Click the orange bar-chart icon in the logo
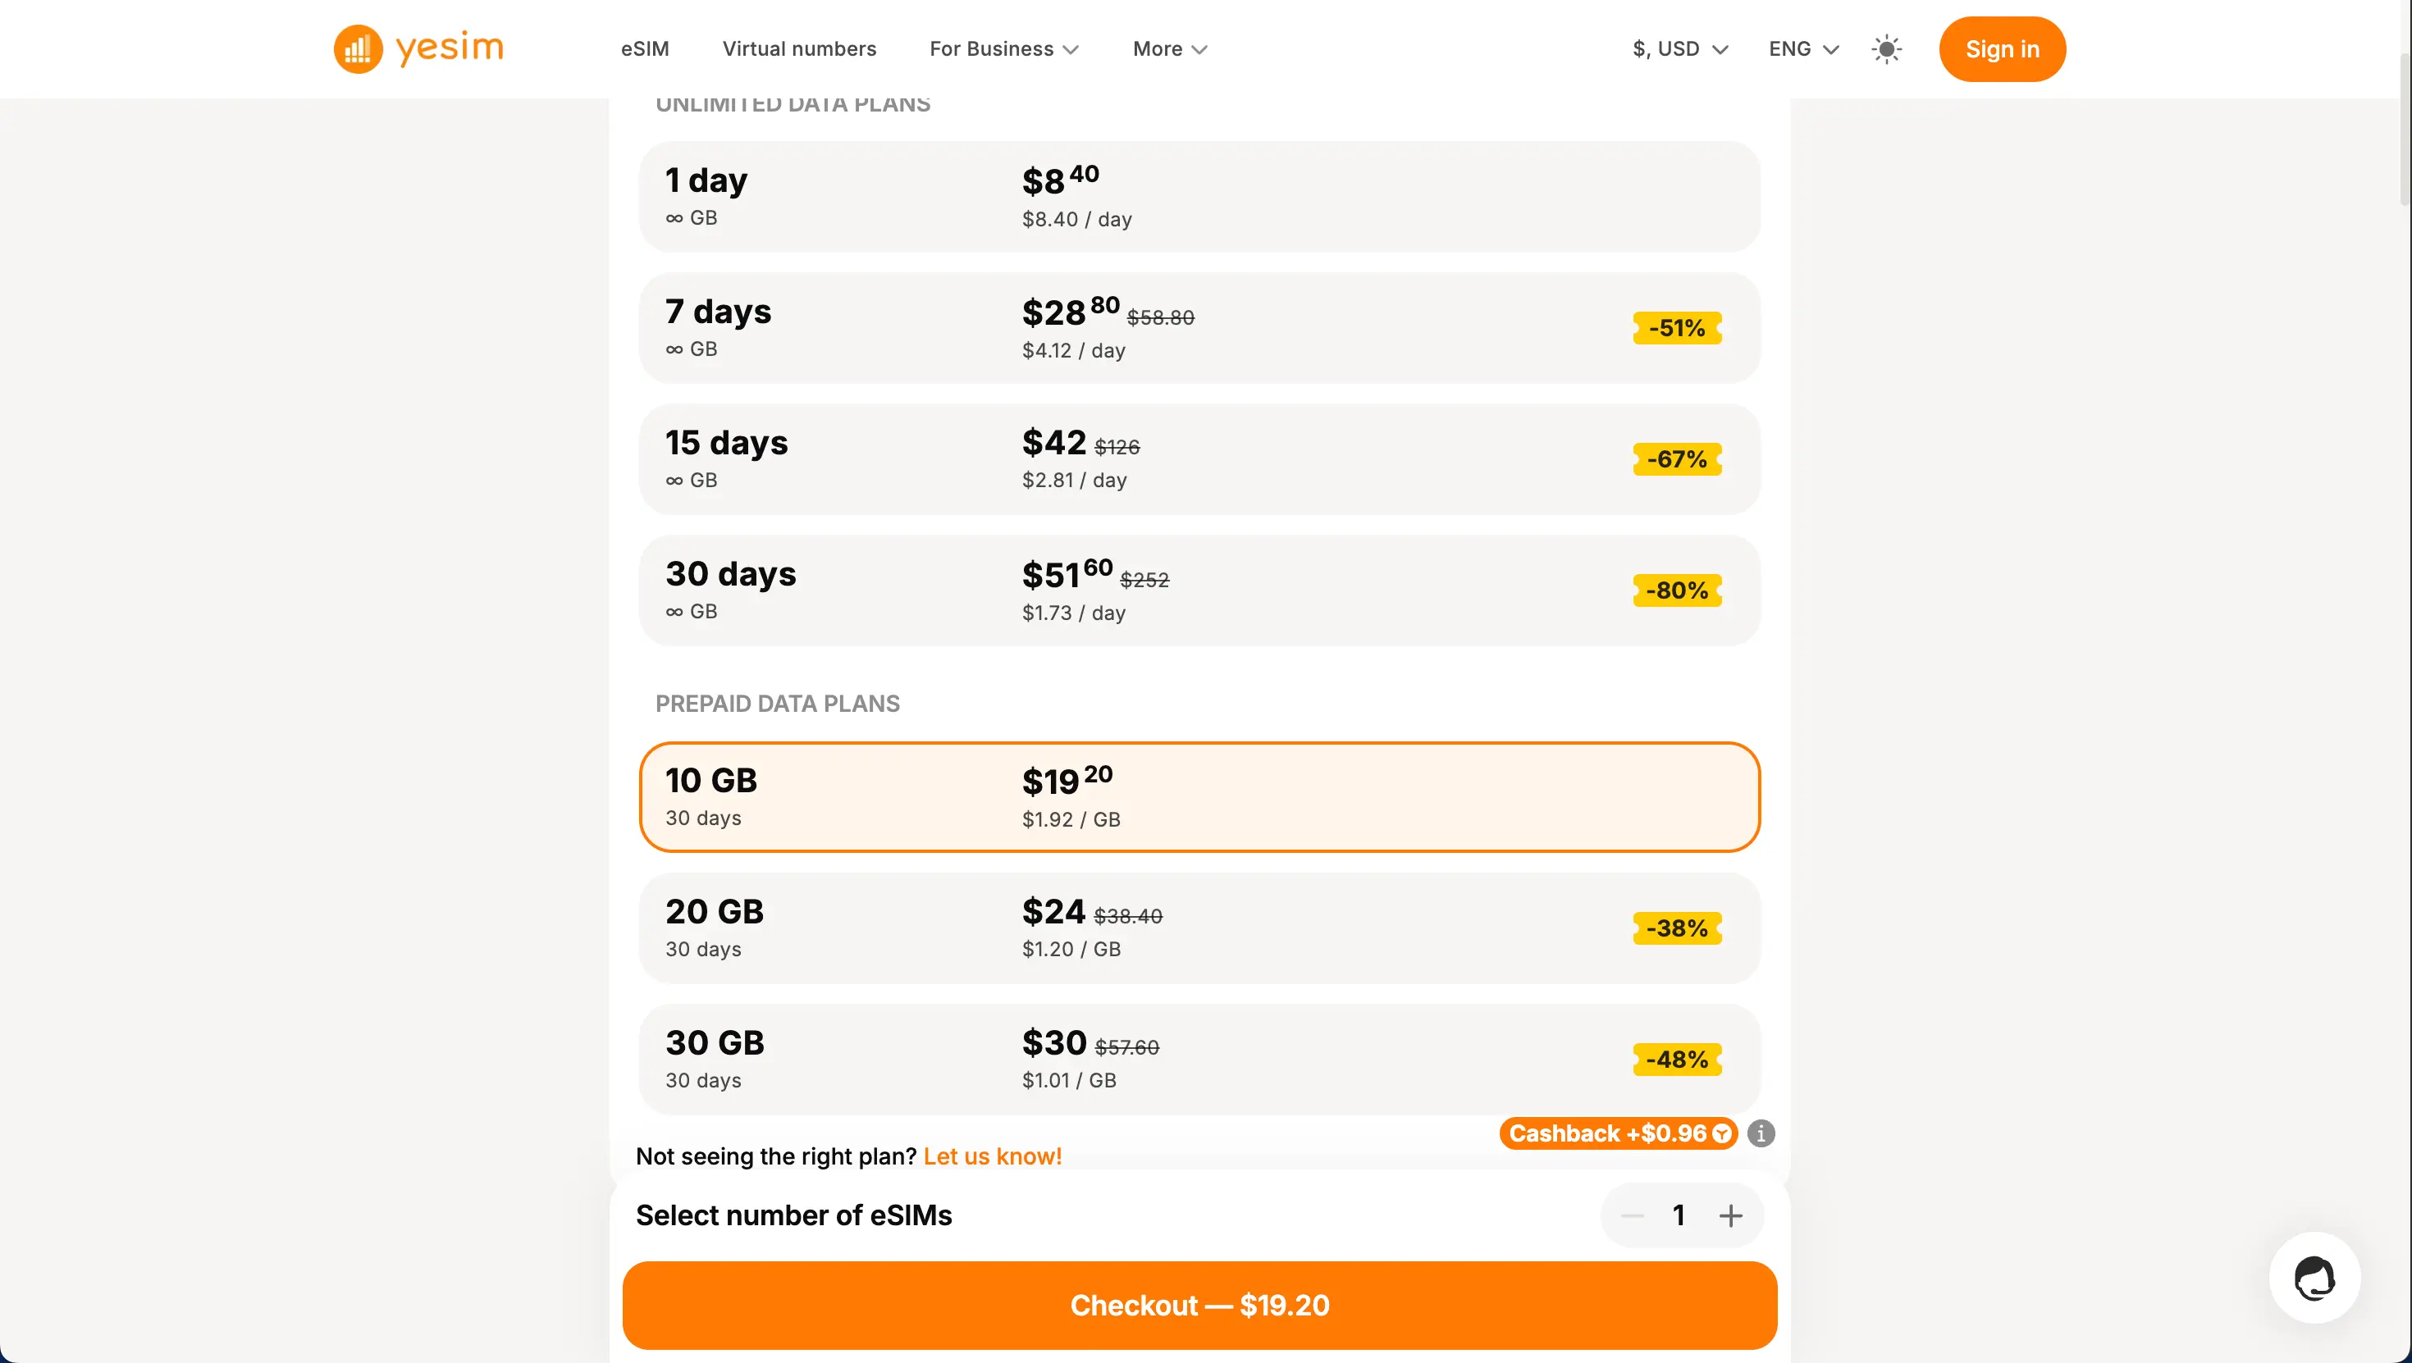Viewport: 2412px width, 1363px height. [x=358, y=48]
